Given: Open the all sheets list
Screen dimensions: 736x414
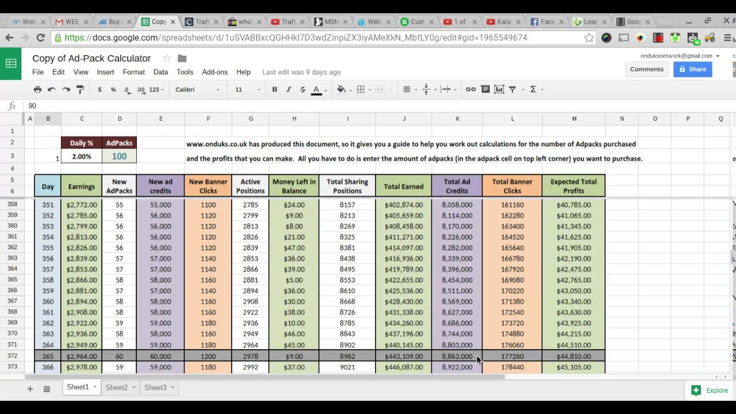Looking at the screenshot, I should pos(47,389).
